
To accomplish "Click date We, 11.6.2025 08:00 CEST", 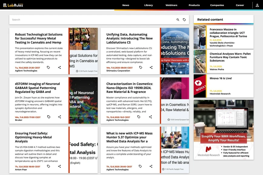I will [x=119, y=68].
